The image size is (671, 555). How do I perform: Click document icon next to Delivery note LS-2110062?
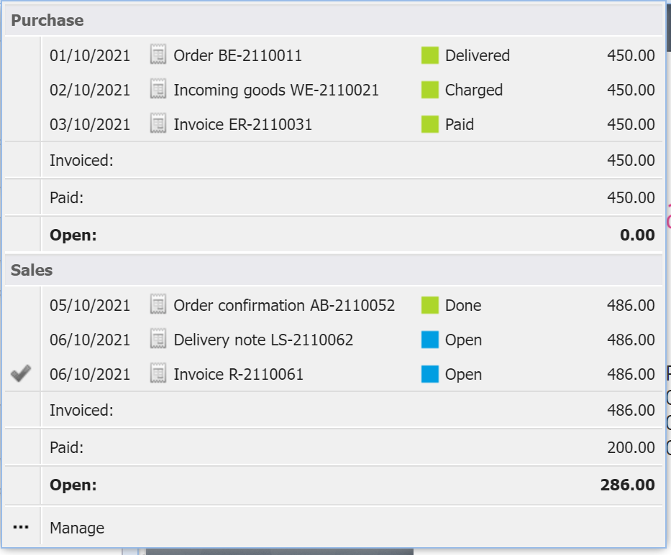[x=158, y=340]
